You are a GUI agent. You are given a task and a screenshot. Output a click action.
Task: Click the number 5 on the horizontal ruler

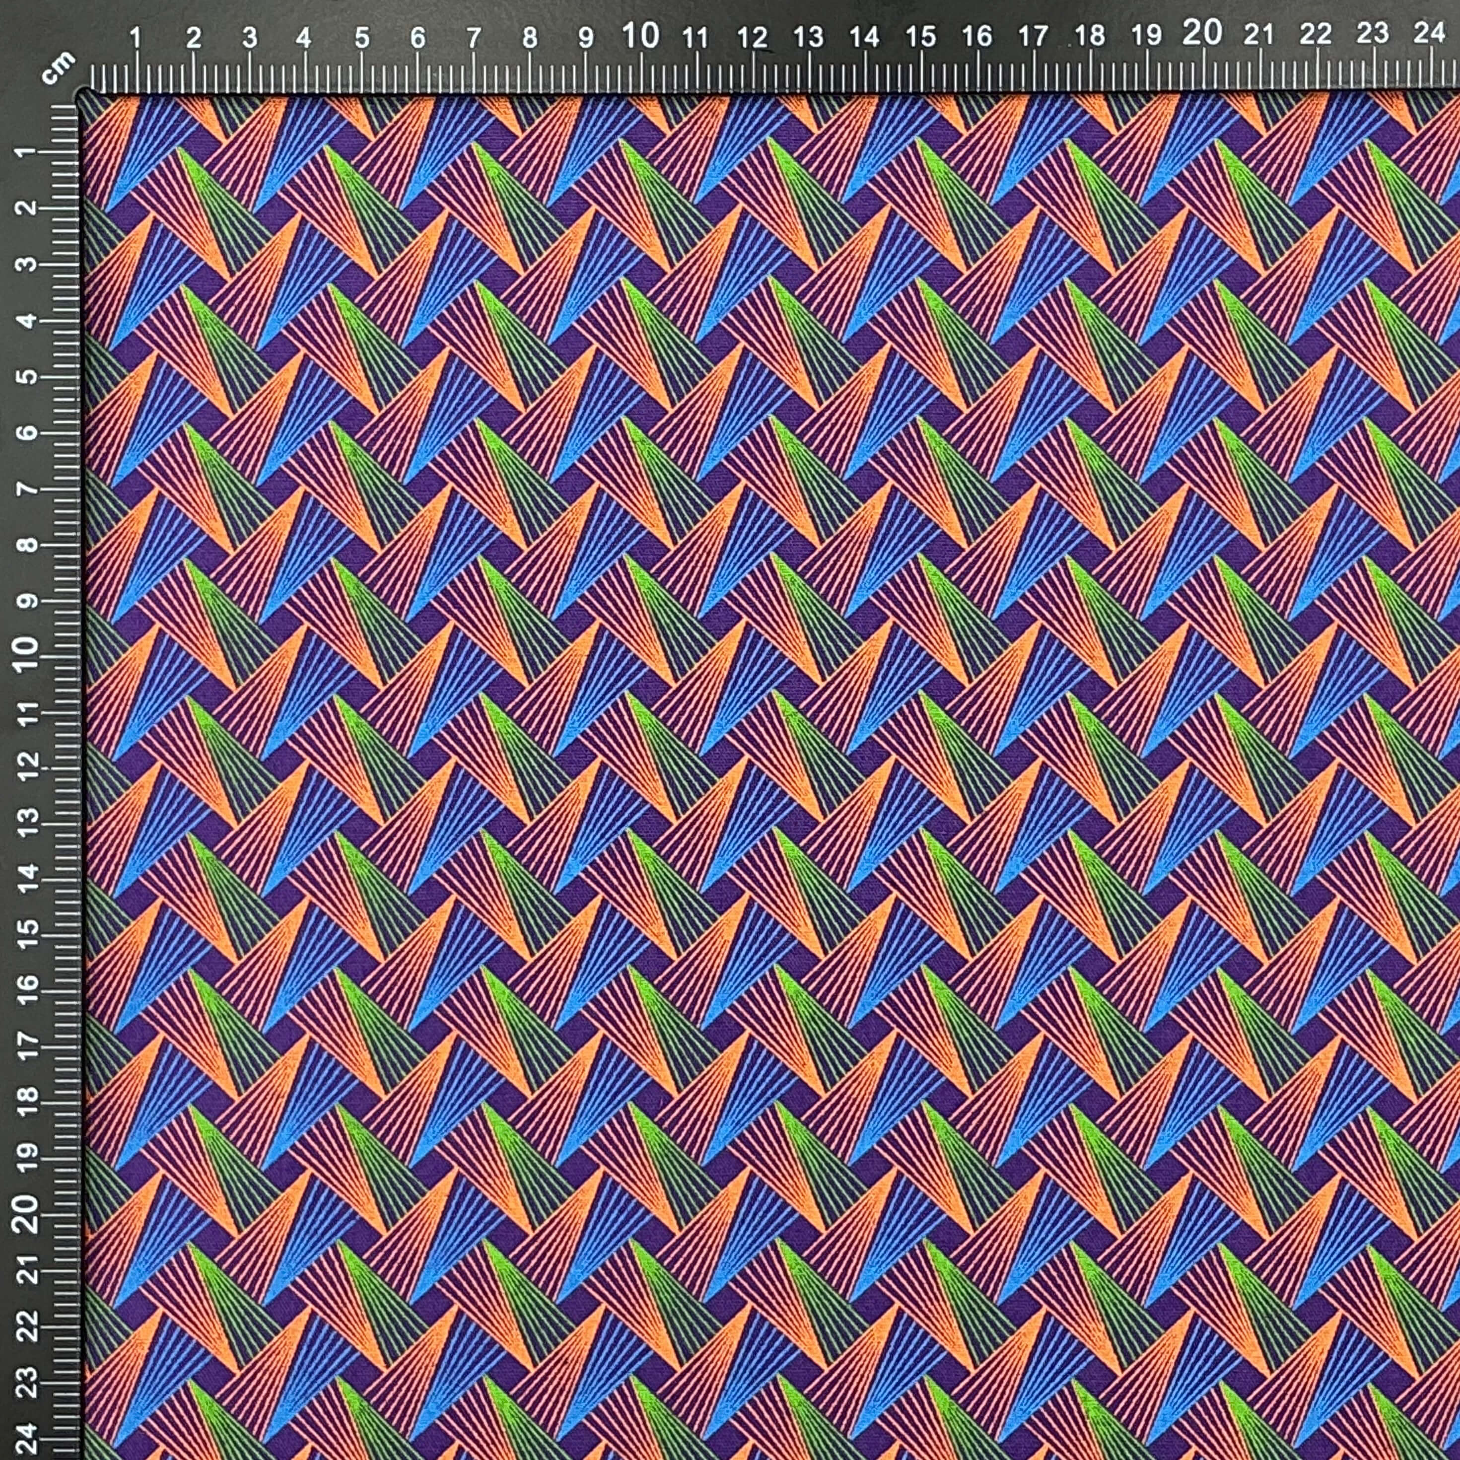(x=362, y=38)
